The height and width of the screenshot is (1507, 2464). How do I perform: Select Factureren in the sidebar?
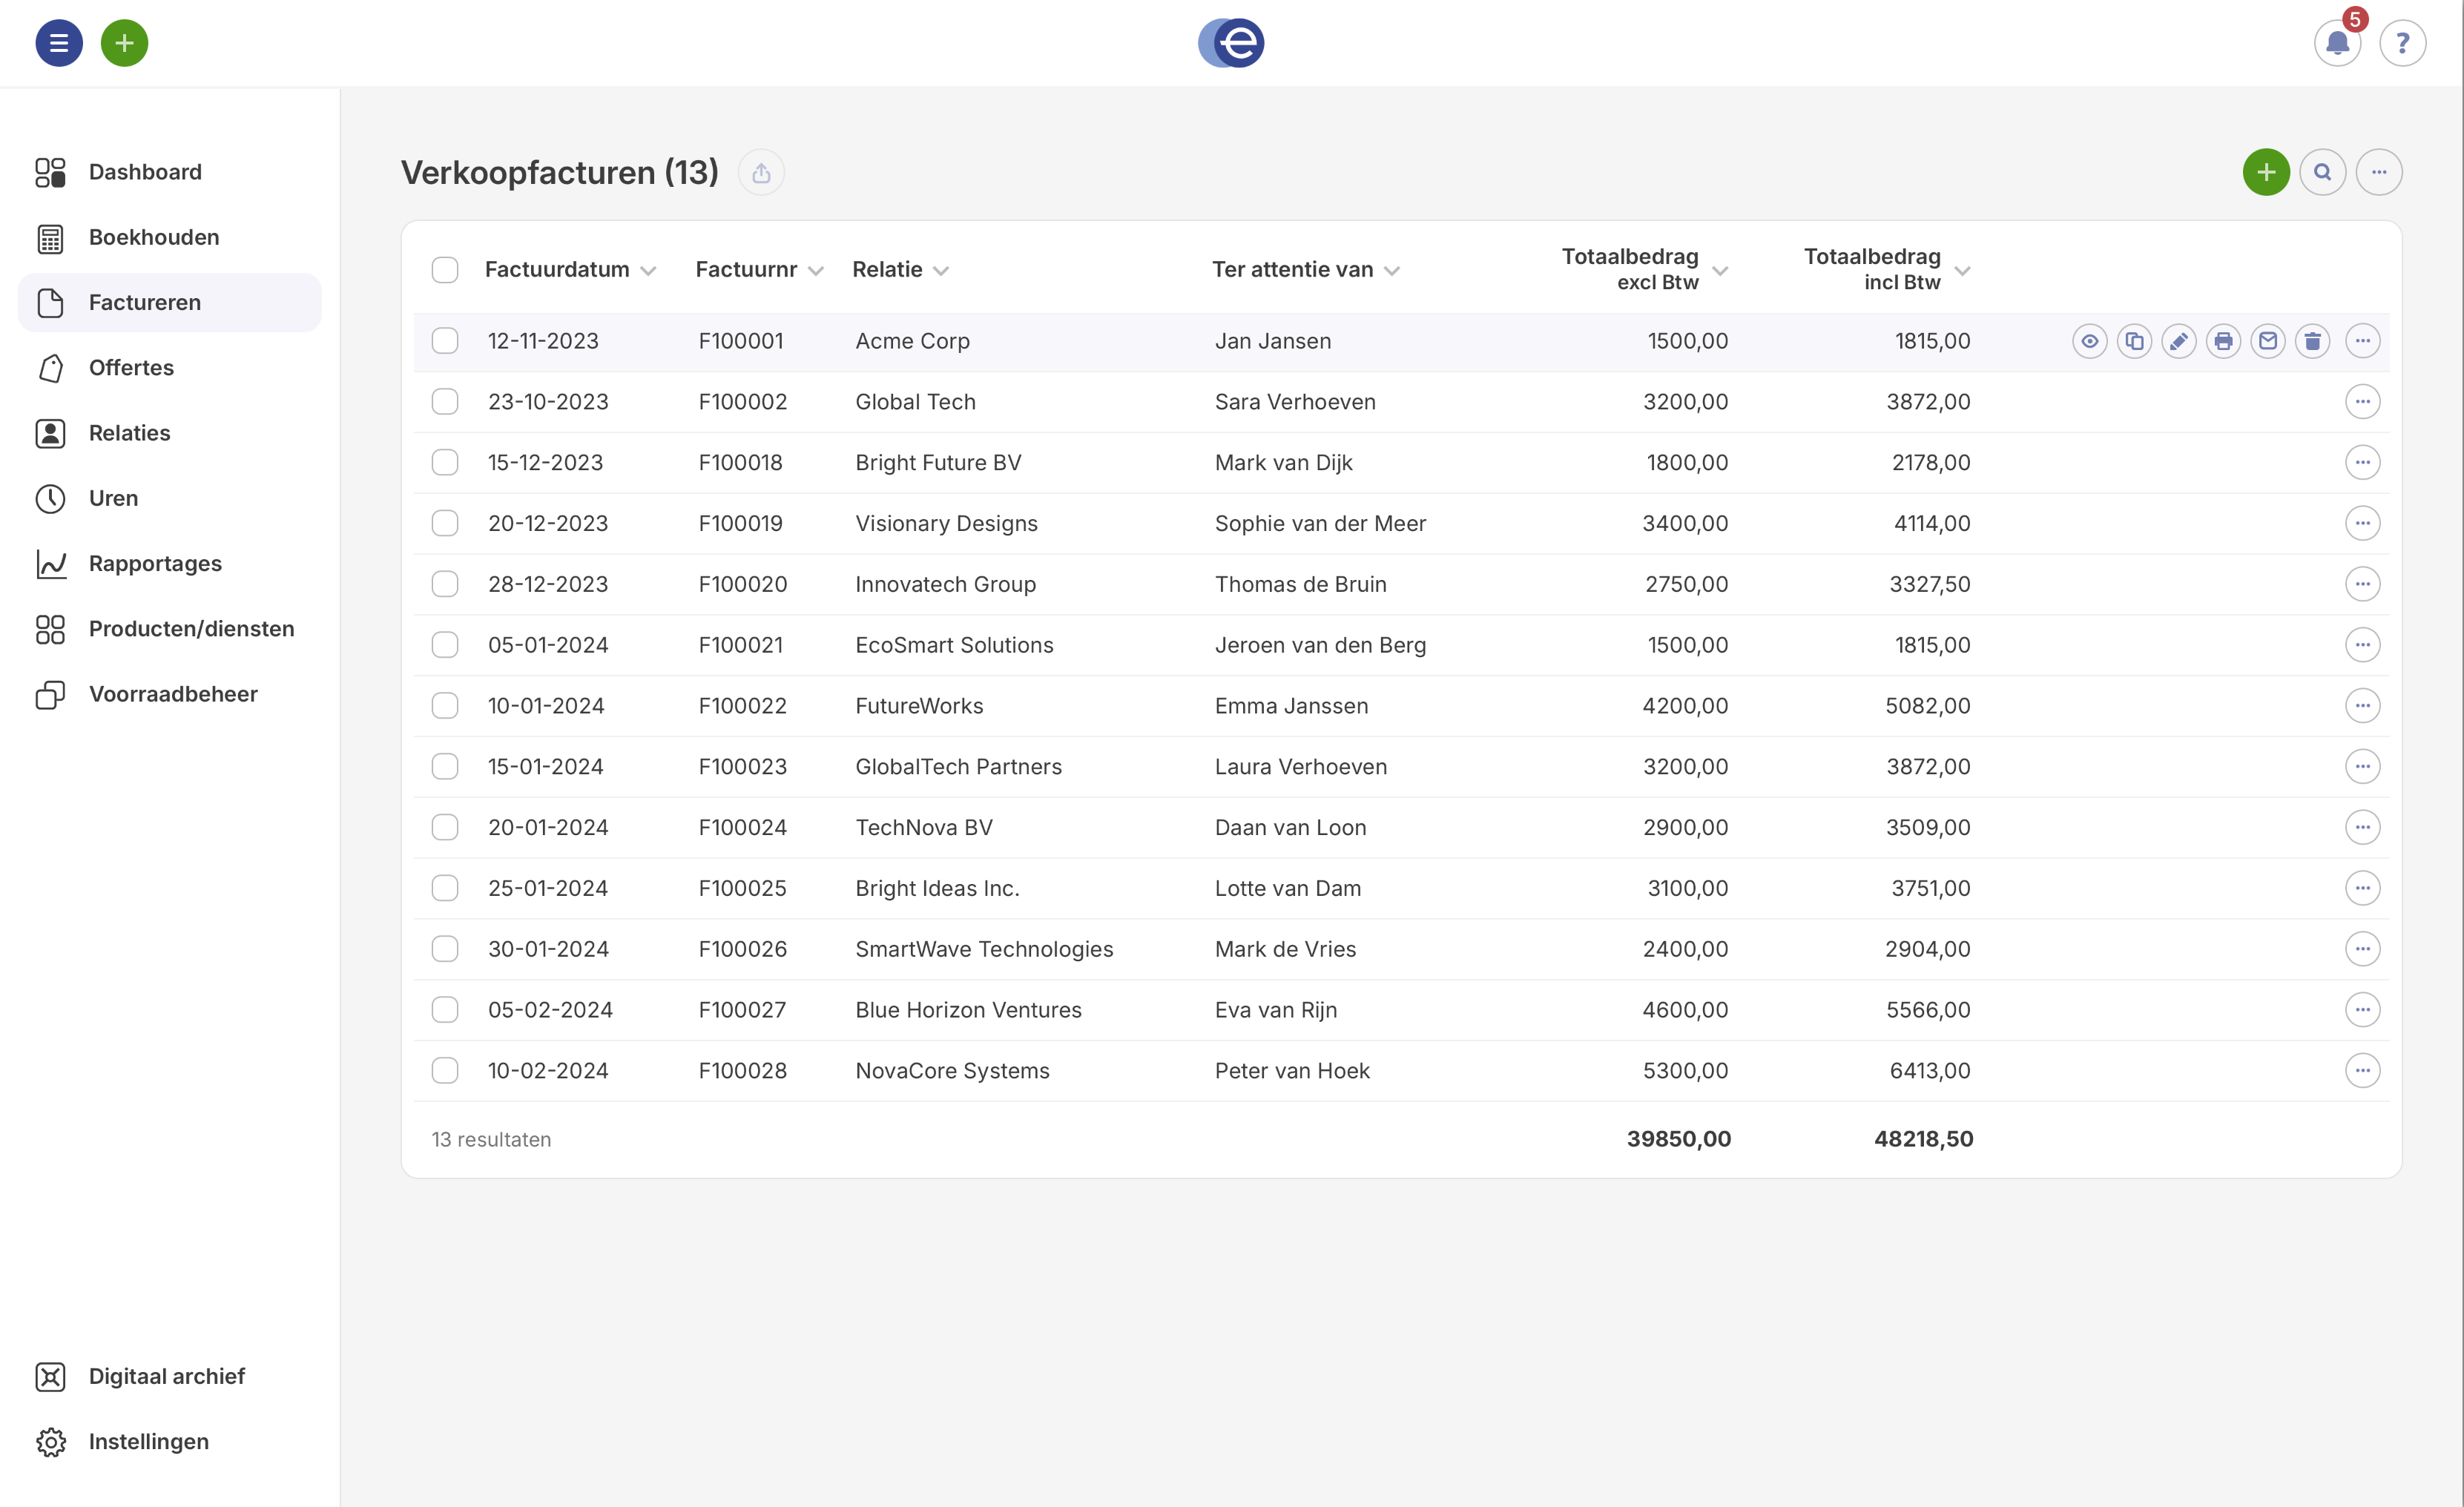(x=170, y=303)
